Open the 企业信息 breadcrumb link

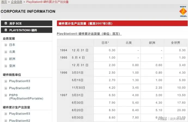click(x=17, y=2)
